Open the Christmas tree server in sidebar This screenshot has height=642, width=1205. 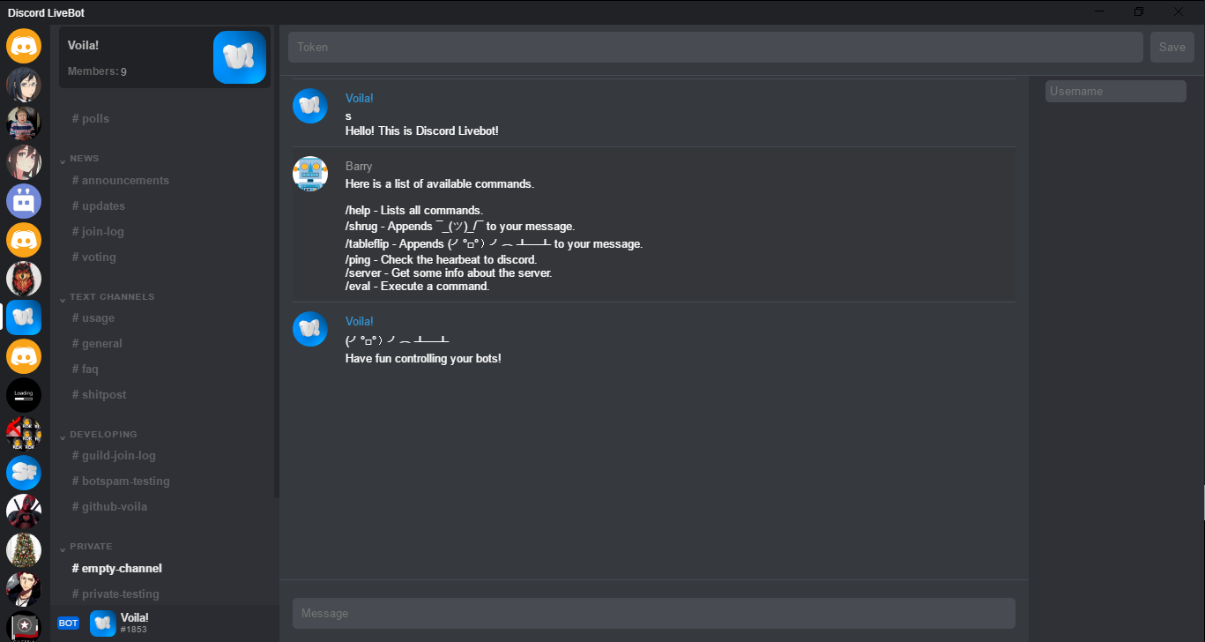point(24,549)
